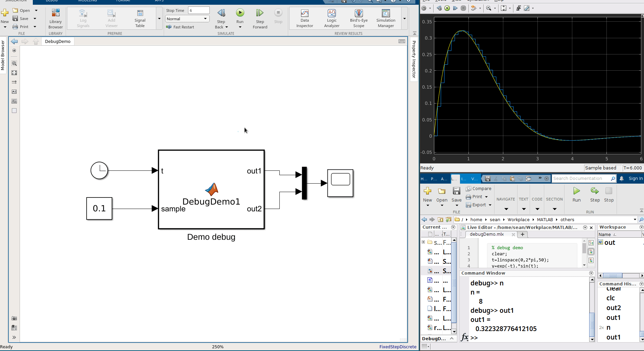Open MATLAB's Compare tool

478,188
